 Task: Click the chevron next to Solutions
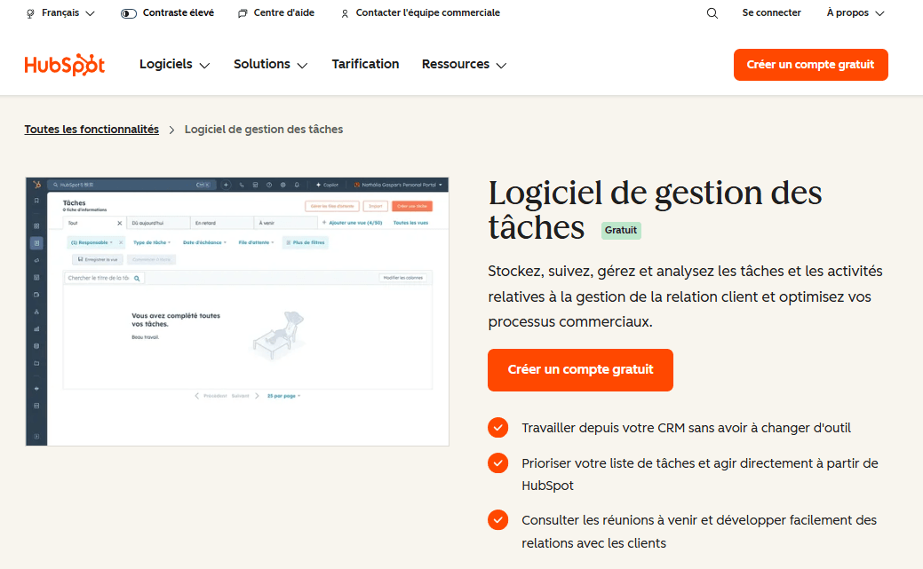[302, 66]
